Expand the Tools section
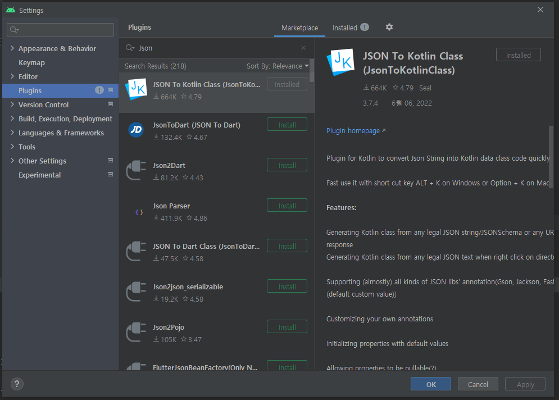559x400 pixels. (x=12, y=147)
